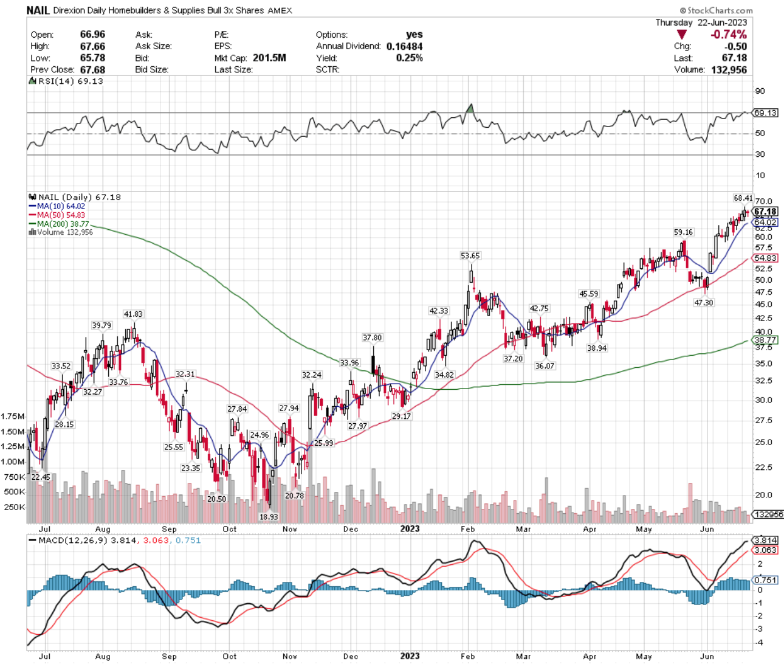784x664 pixels.
Task: Click the 1.75M volume axis label
Action: [x=13, y=417]
